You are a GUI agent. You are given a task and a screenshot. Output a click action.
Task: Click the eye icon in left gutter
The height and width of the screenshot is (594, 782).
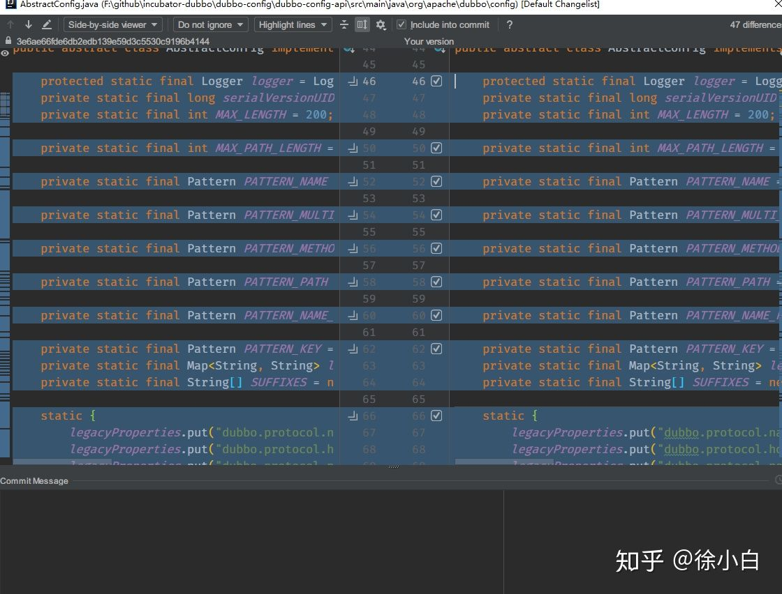[5, 53]
